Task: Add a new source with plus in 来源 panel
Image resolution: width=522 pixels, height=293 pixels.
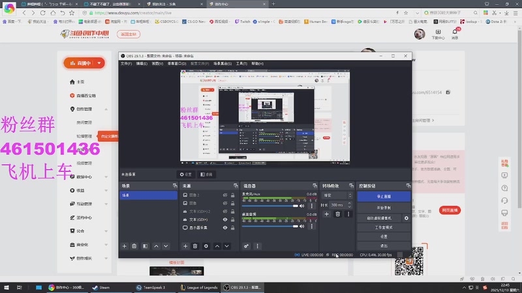Action: tap(185, 246)
